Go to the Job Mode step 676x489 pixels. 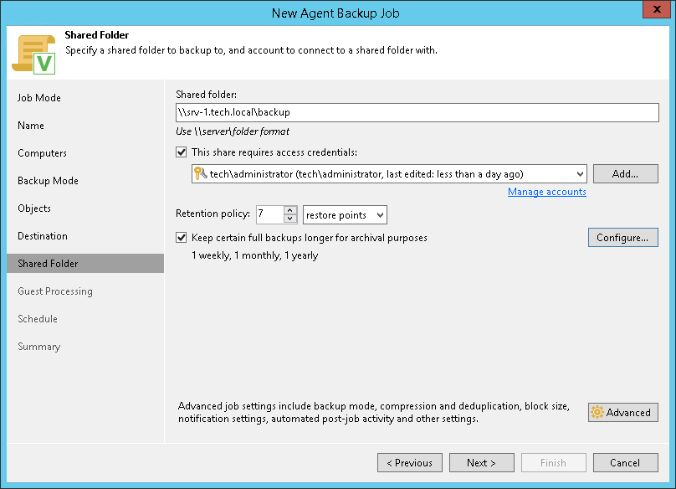[39, 98]
